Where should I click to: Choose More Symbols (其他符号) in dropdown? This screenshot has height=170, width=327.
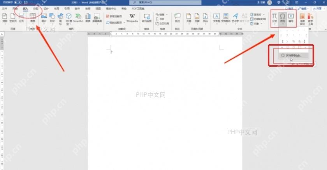[294, 55]
